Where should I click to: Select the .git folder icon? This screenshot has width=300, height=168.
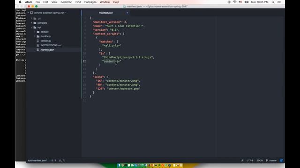coord(35,19)
